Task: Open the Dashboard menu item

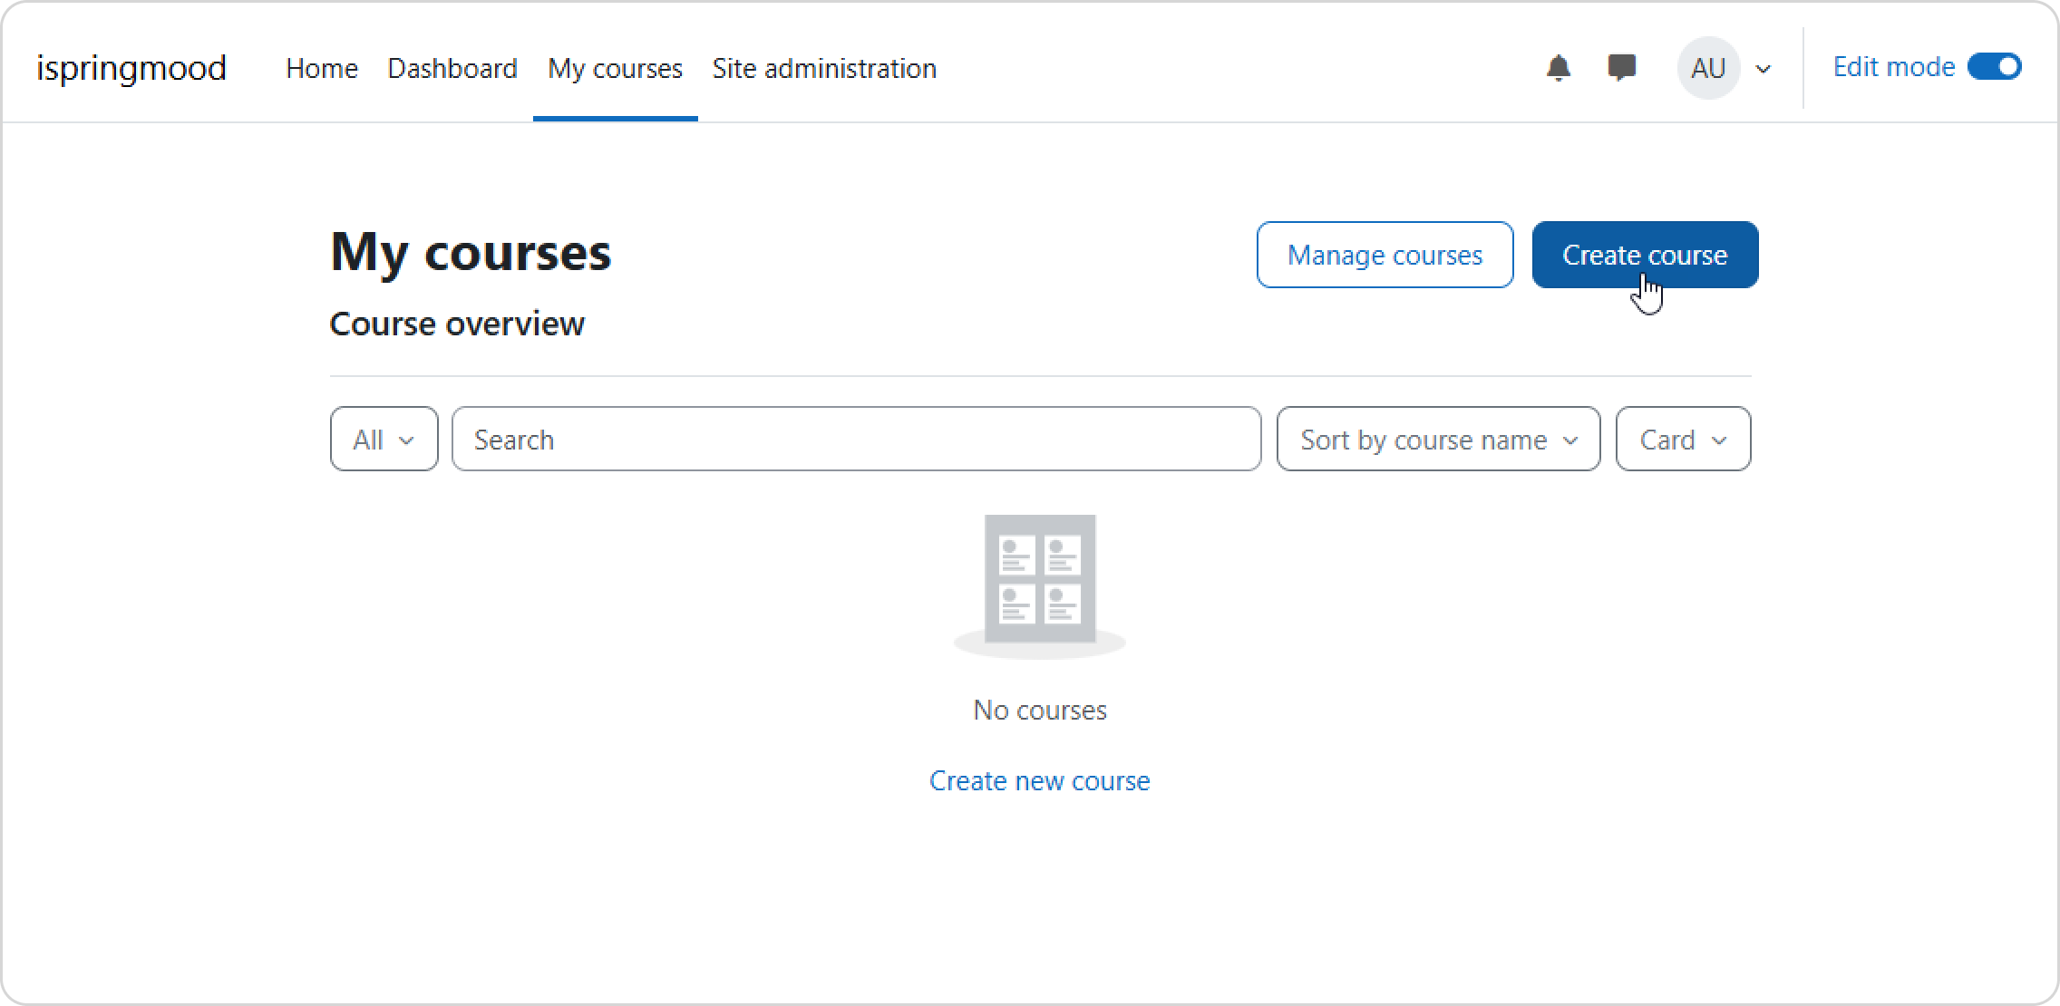Action: coord(452,69)
